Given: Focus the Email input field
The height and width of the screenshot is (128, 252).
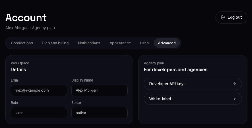Looking at the screenshot, I should tap(39, 90).
